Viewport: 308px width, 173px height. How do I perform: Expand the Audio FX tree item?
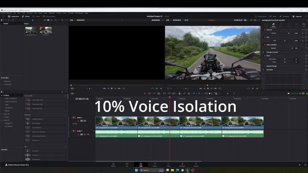click(x=2, y=120)
